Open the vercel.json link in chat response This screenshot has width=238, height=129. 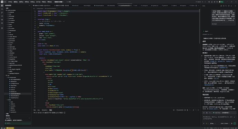tap(213, 109)
